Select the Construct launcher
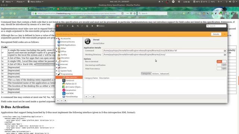Screen dimensions: 239x134 coord(70,80)
